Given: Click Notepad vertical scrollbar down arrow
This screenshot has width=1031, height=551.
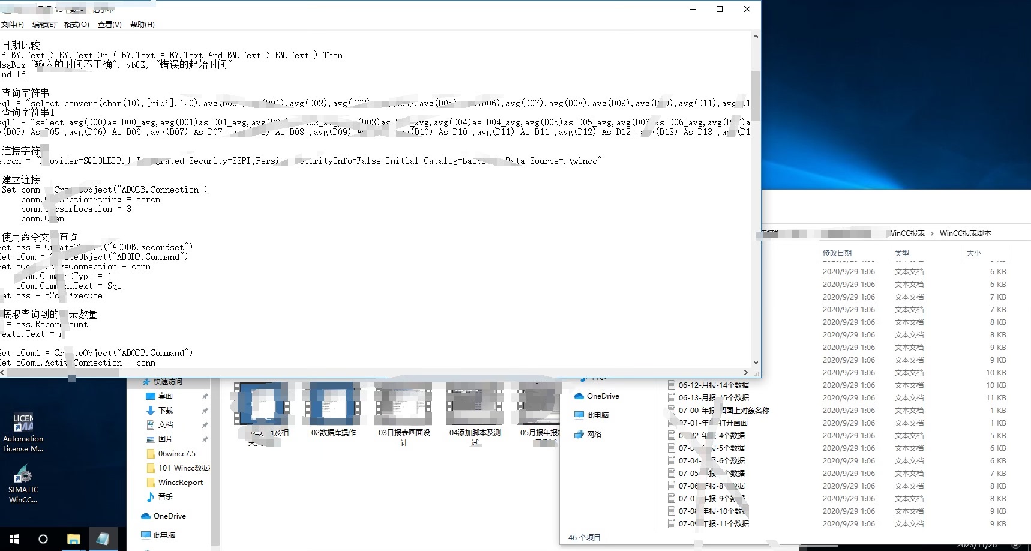Looking at the screenshot, I should (x=756, y=363).
